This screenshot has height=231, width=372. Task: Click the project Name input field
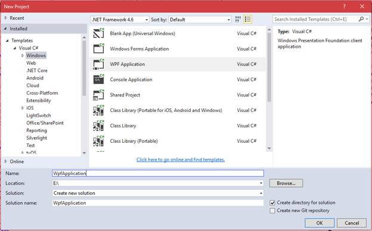(x=158, y=173)
